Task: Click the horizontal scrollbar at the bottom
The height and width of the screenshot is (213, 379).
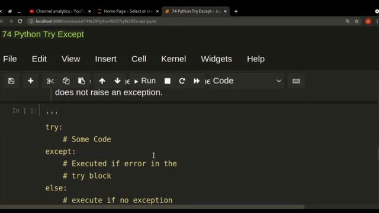Action: coord(152,207)
